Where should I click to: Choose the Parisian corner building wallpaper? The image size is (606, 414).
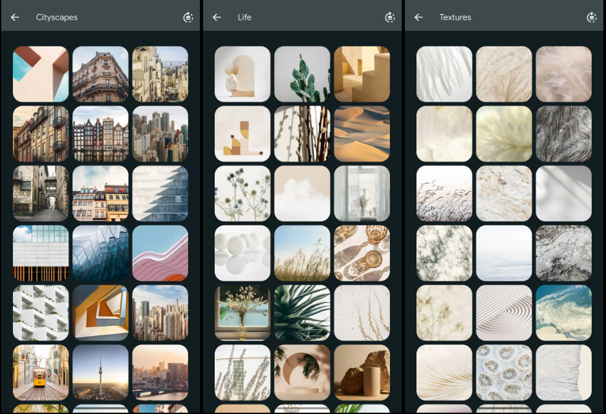point(101,74)
